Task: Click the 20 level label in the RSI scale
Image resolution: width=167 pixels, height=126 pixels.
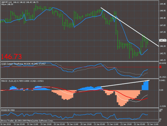Action: [160, 119]
